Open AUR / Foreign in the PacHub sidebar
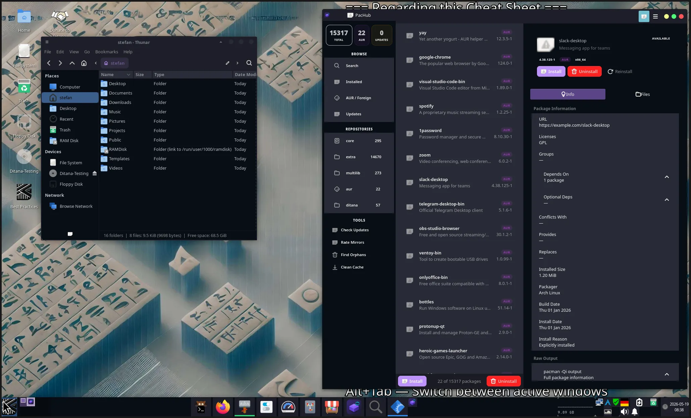691x418 pixels. (359, 98)
